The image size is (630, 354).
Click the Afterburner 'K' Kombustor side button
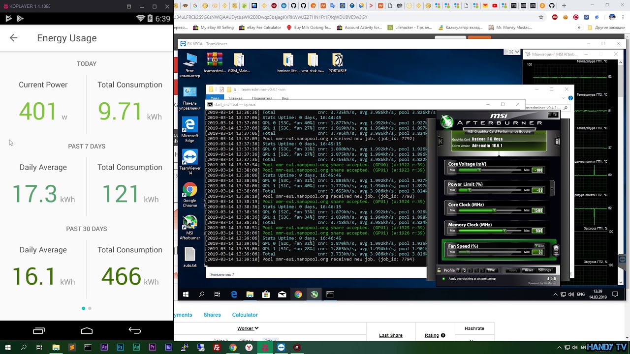[x=441, y=142]
